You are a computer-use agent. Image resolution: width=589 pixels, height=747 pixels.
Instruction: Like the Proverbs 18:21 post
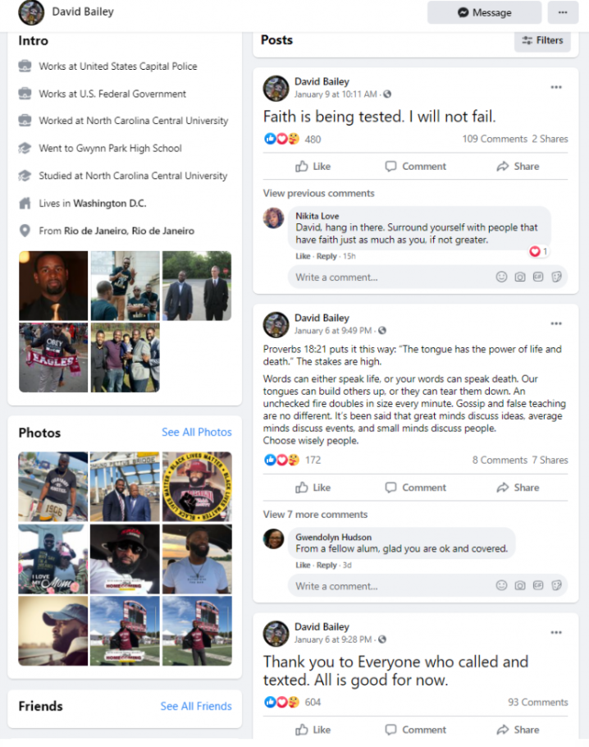[313, 488]
